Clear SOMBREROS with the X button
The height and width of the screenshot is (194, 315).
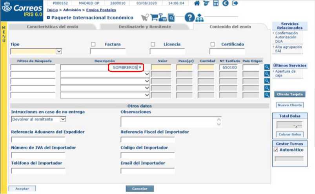pyautogui.click(x=140, y=67)
